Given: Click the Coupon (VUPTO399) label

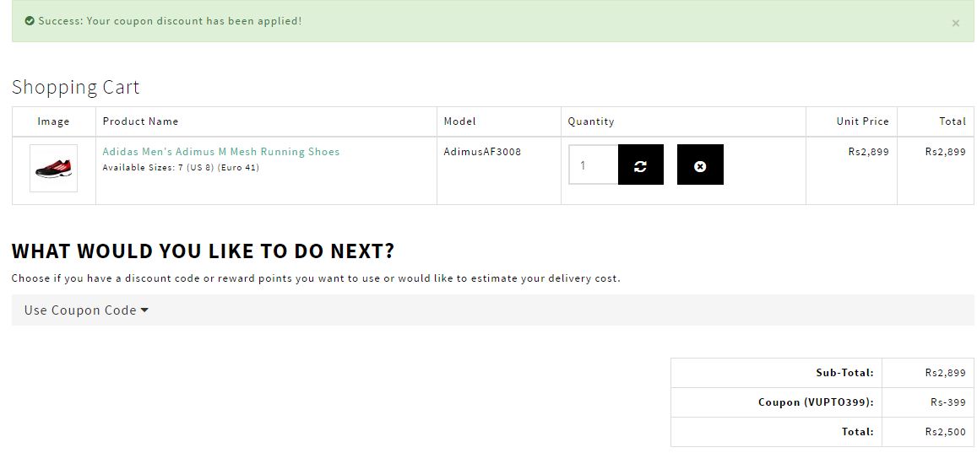Looking at the screenshot, I should click(x=815, y=402).
